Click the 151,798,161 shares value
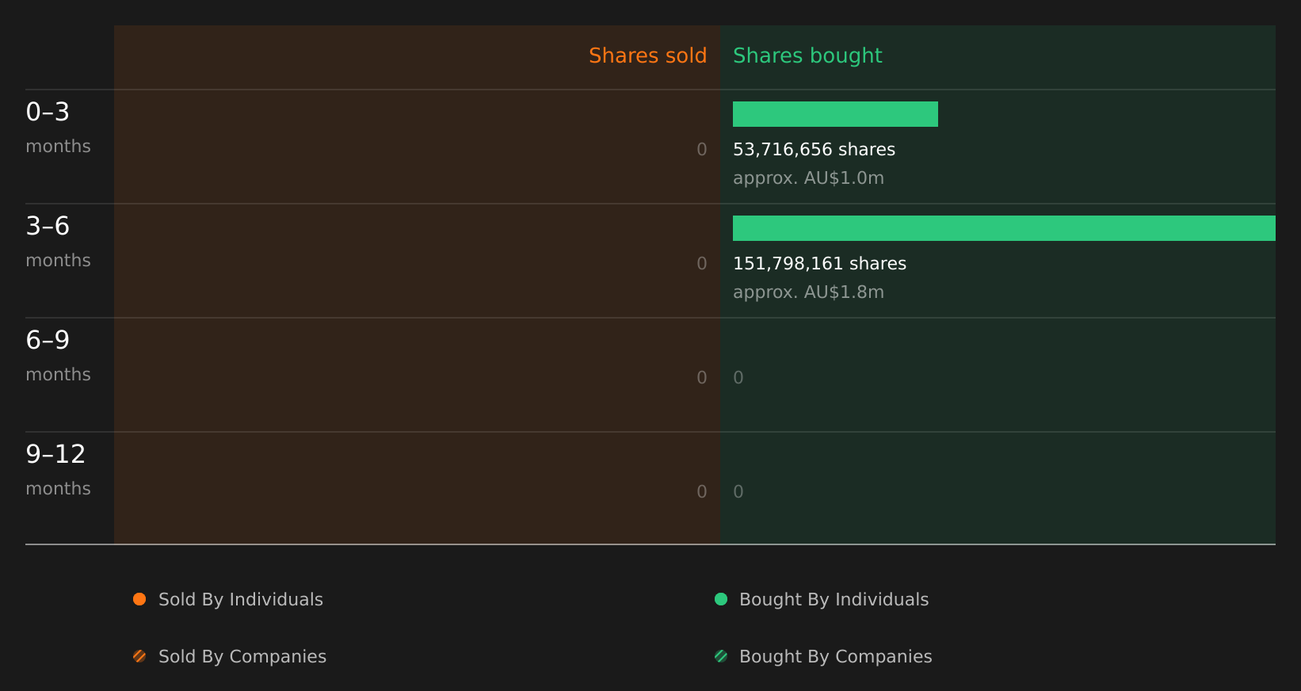Viewport: 1301px width, 691px height. pos(819,263)
